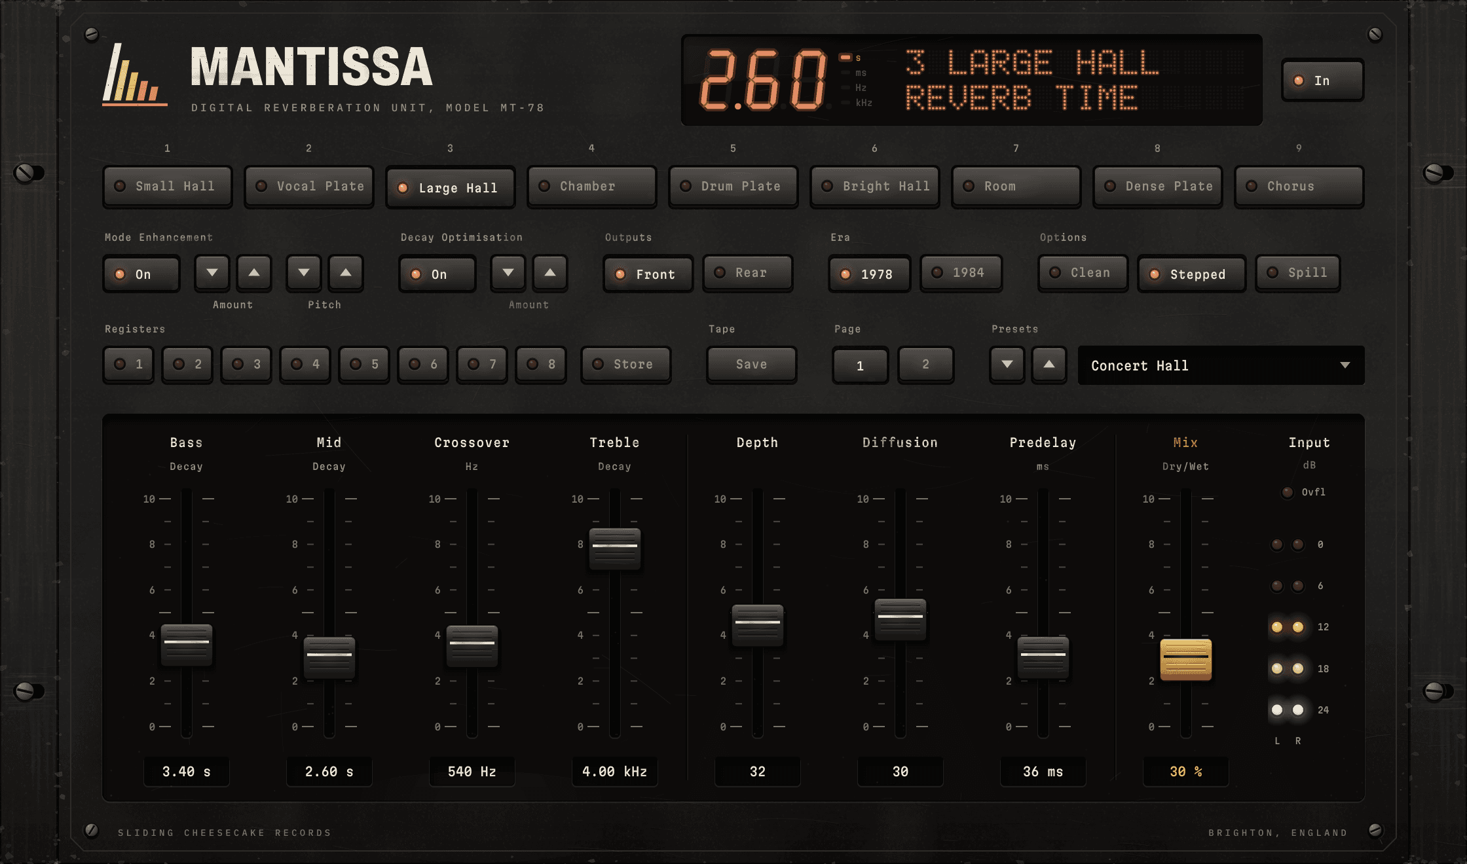Image resolution: width=1467 pixels, height=864 pixels.
Task: Turn off Mode Enhancement On switch
Action: coord(141,274)
